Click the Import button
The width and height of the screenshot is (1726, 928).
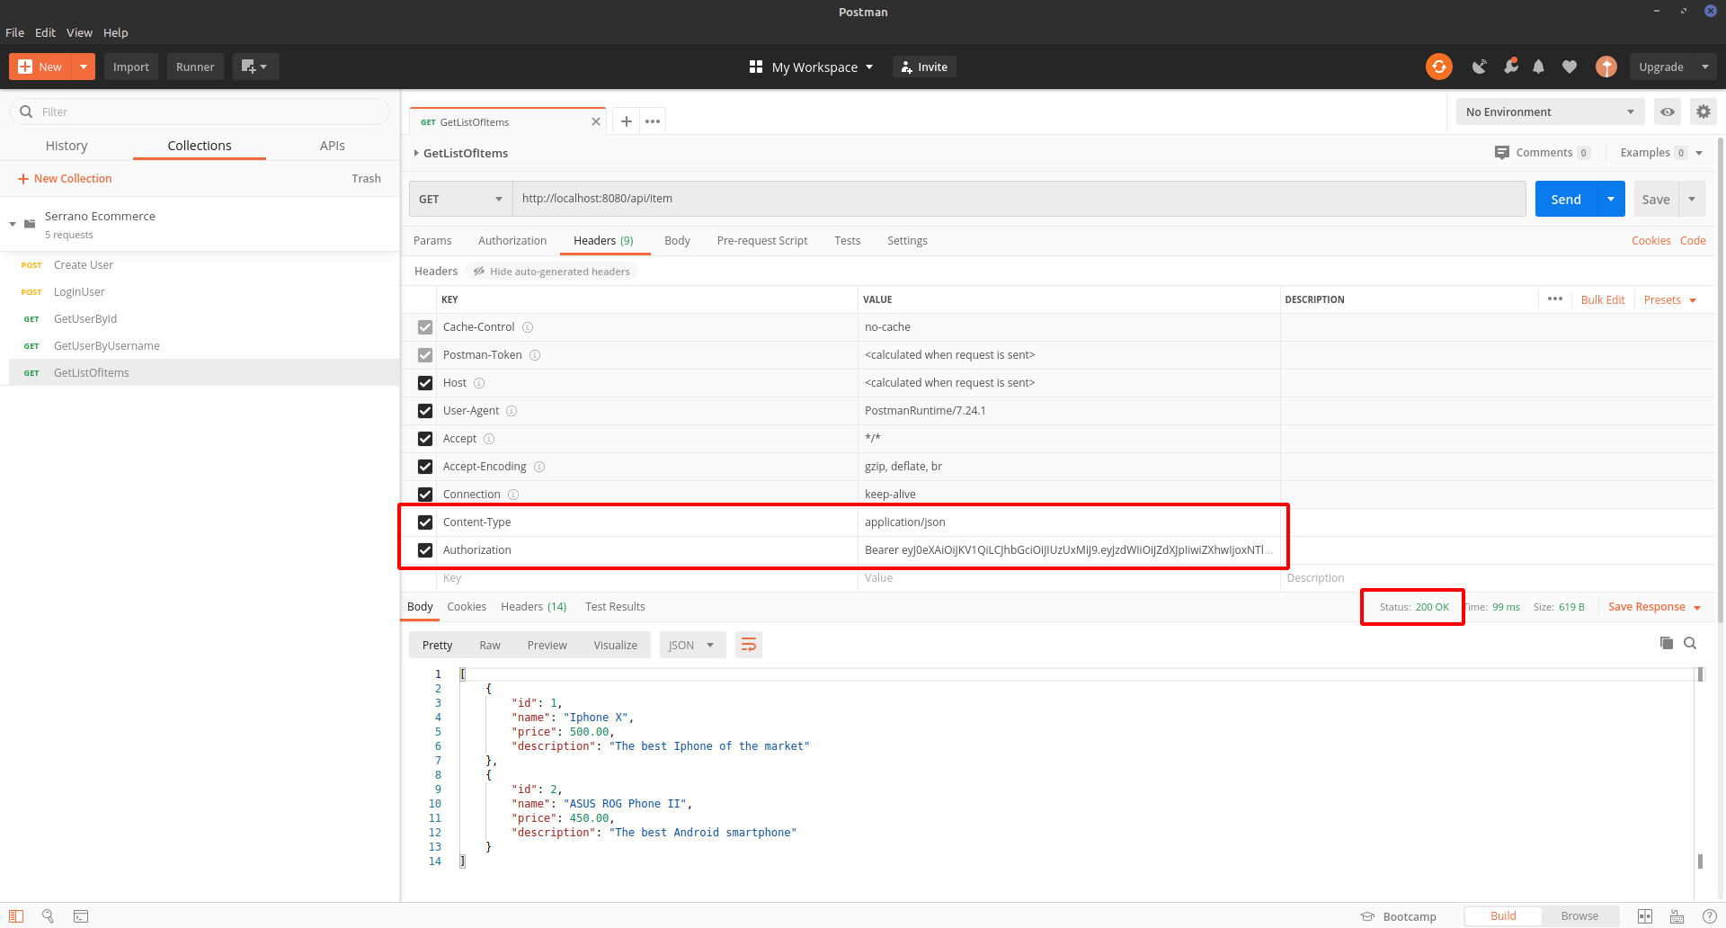131,67
